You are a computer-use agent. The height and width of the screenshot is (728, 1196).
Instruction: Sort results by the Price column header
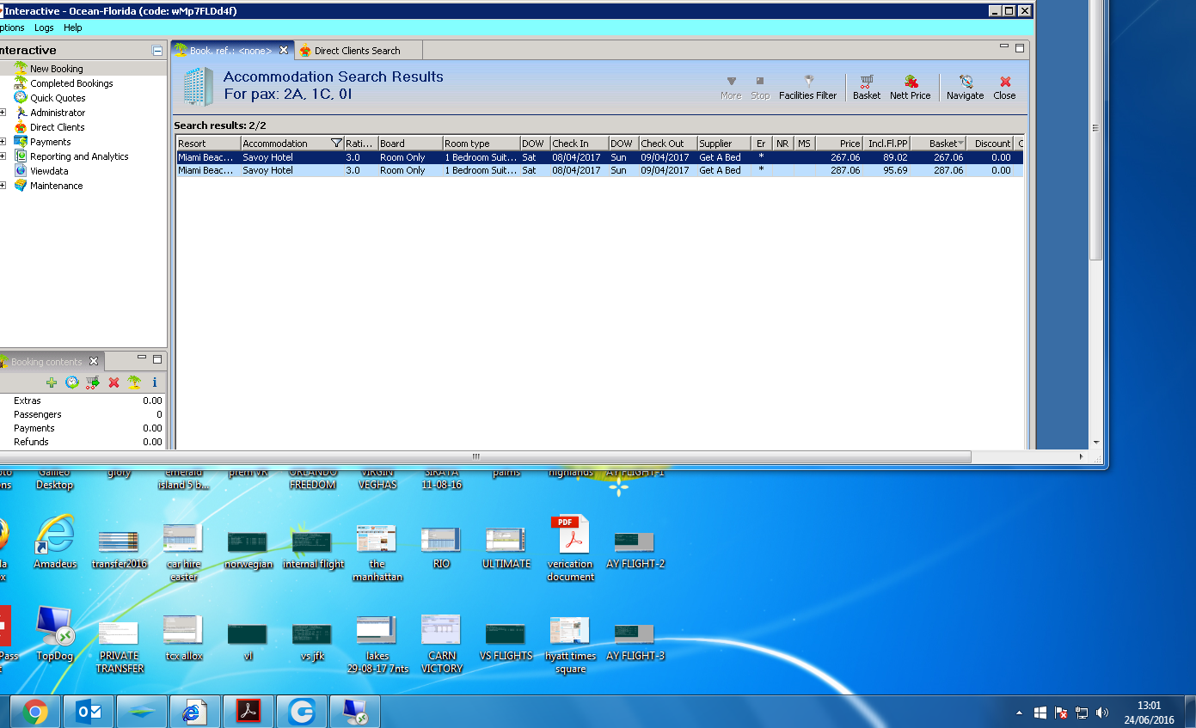point(839,144)
